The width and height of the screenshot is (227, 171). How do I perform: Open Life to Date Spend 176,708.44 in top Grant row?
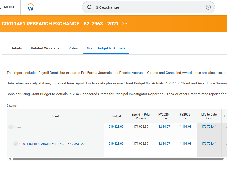coord(209,127)
